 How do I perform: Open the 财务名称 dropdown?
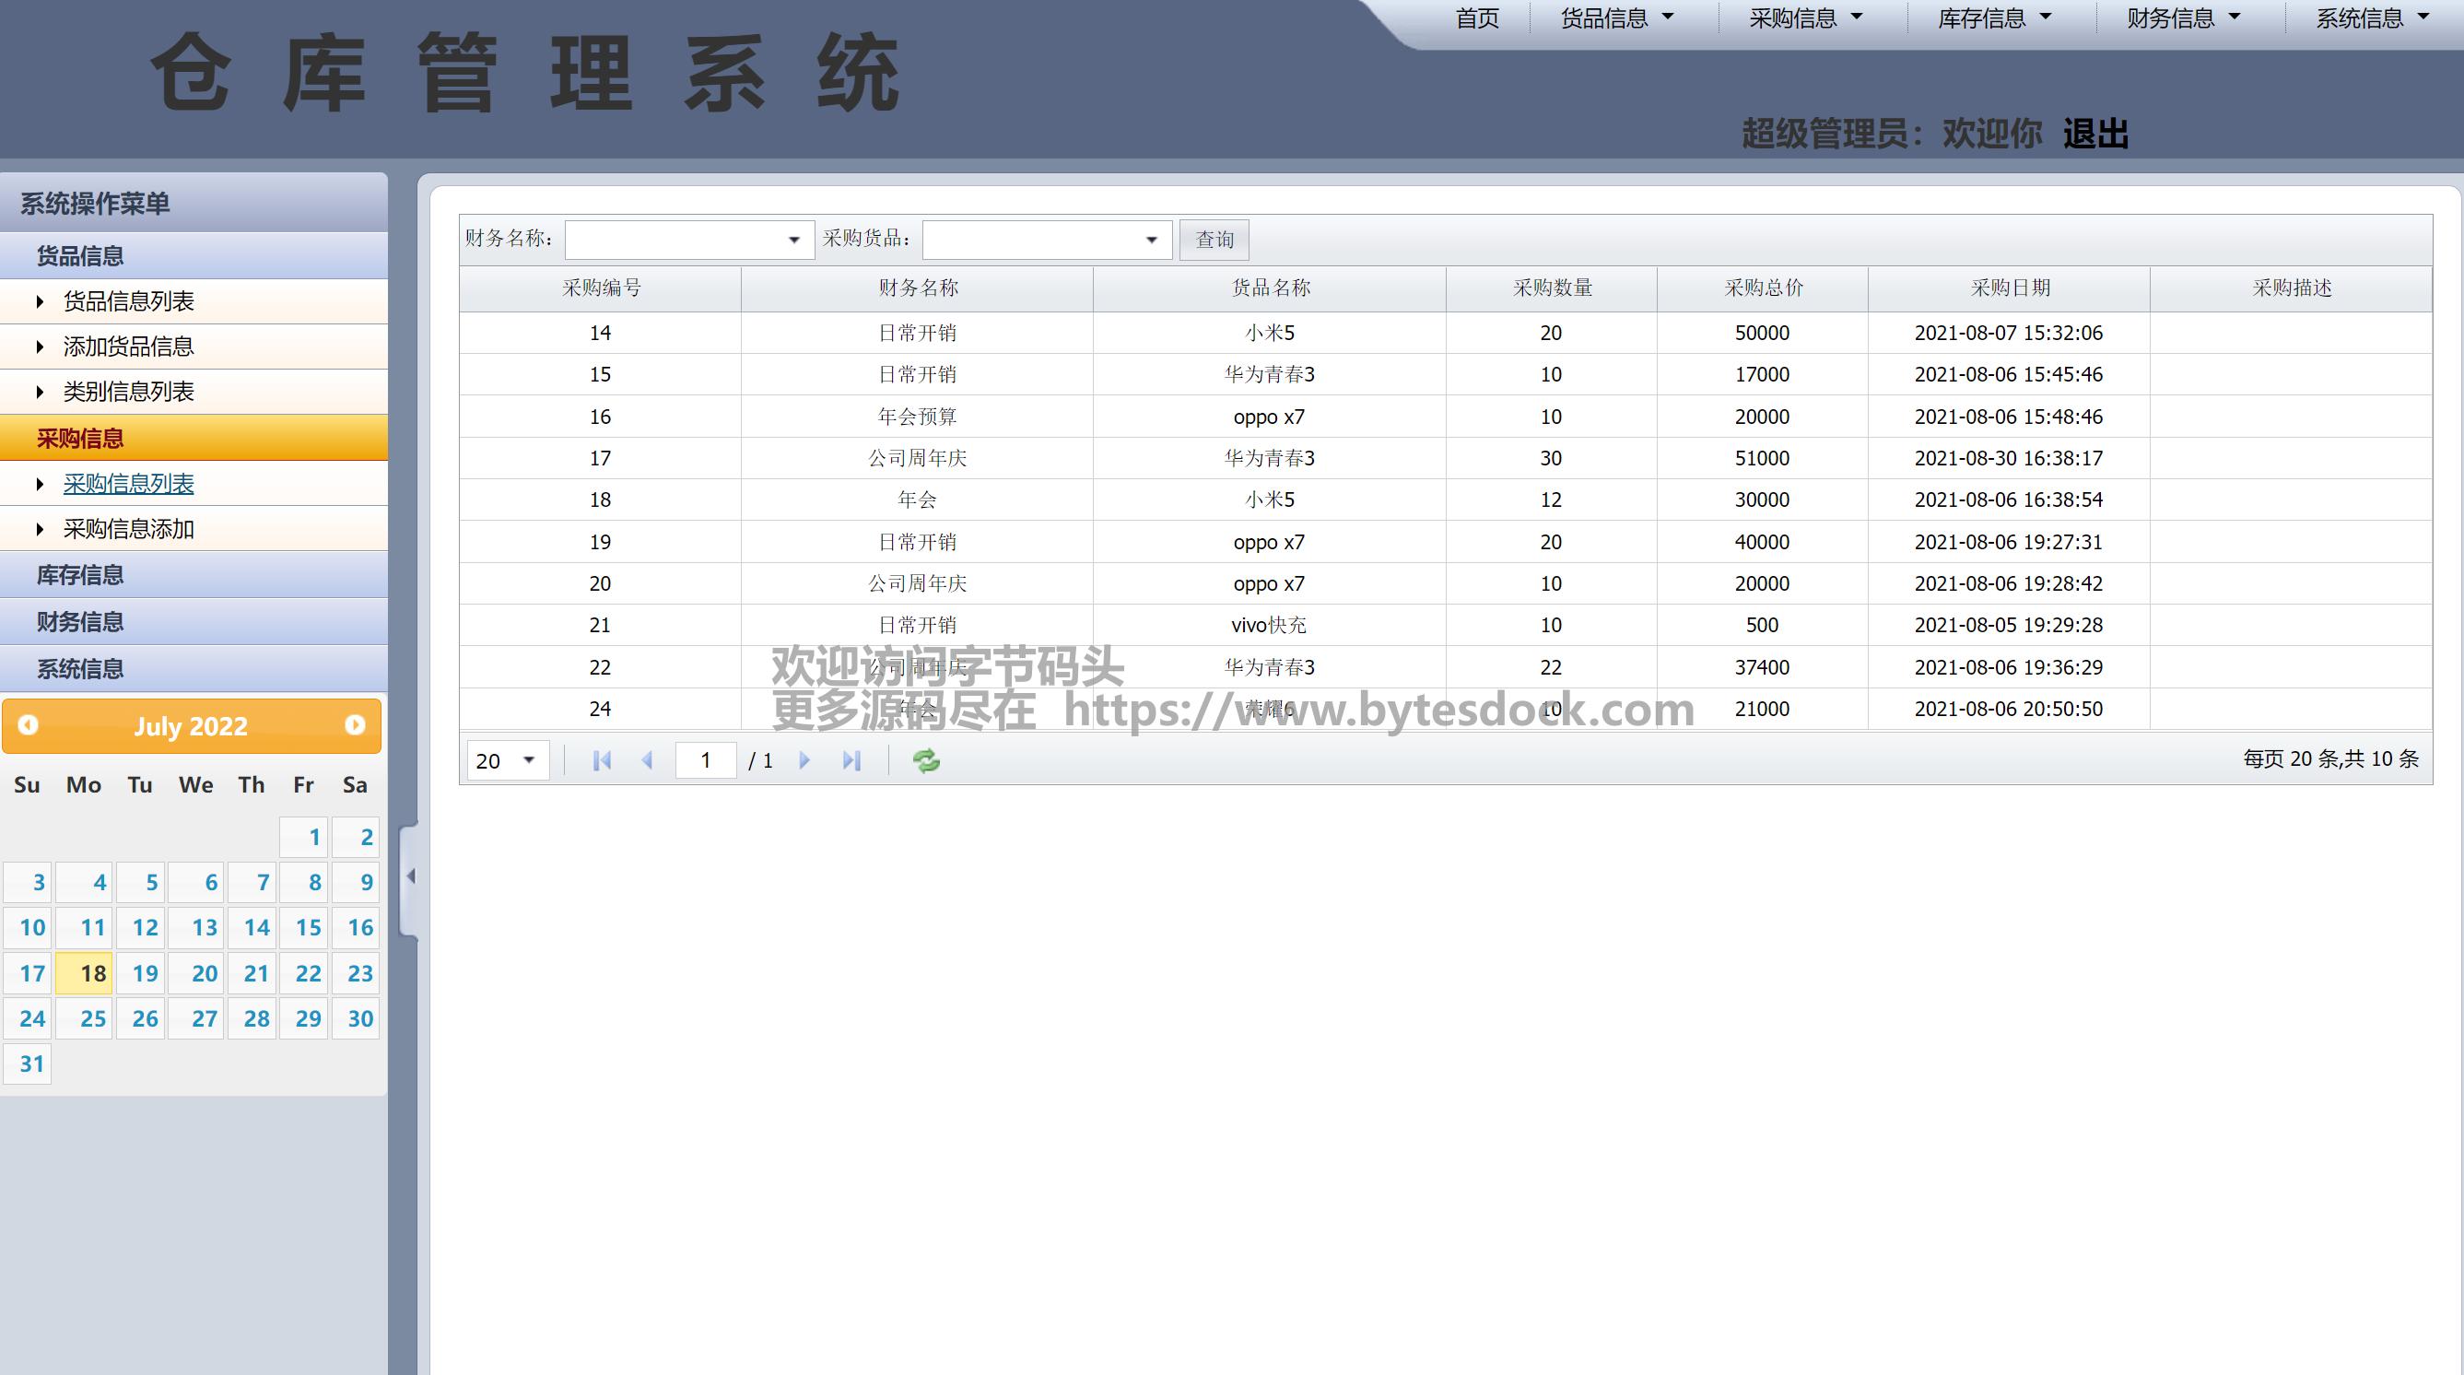pos(793,241)
